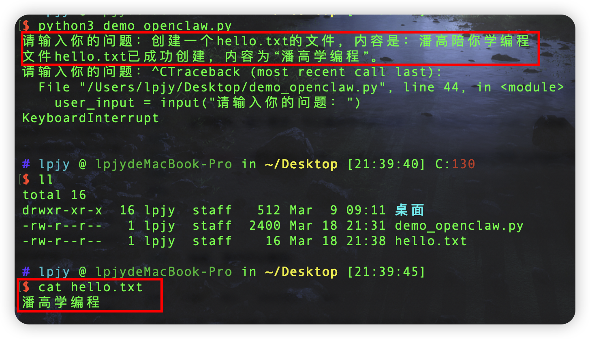Click the cat hello.txt command line

90,287
